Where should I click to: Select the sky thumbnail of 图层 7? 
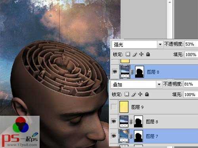click(124, 136)
